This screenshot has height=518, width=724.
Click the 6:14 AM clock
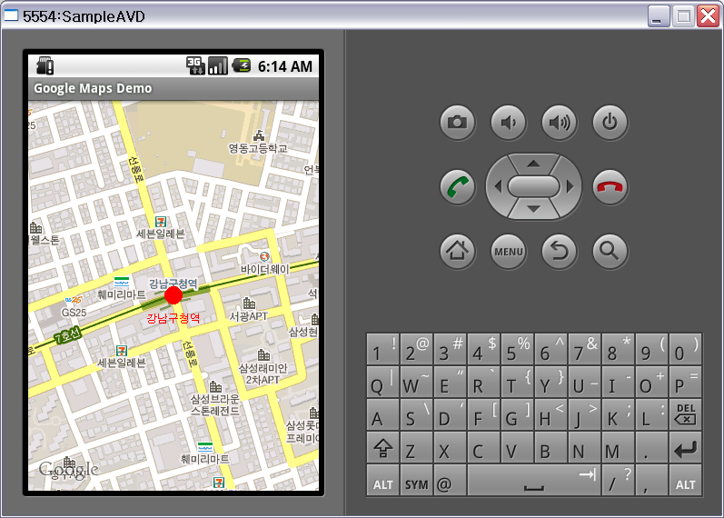tap(285, 66)
